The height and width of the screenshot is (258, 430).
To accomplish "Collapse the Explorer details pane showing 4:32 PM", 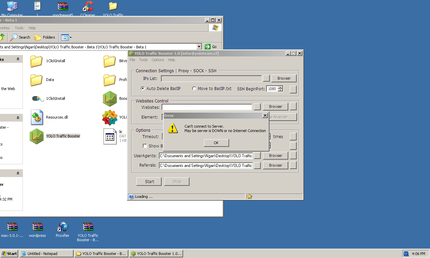I will [x=18, y=173].
